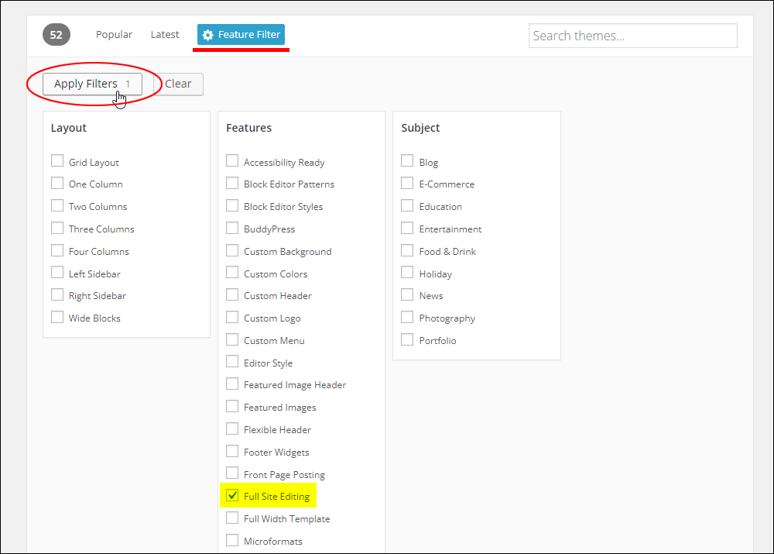Check the Block Editor Patterns box
The width and height of the screenshot is (774, 554).
[x=232, y=184]
